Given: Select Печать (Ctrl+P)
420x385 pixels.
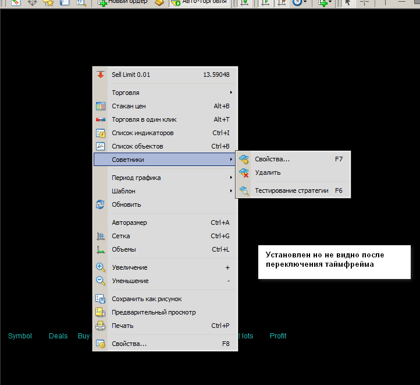Looking at the screenshot, I should [x=165, y=326].
